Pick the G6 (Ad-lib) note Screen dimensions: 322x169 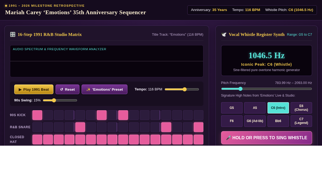[x=255, y=121]
